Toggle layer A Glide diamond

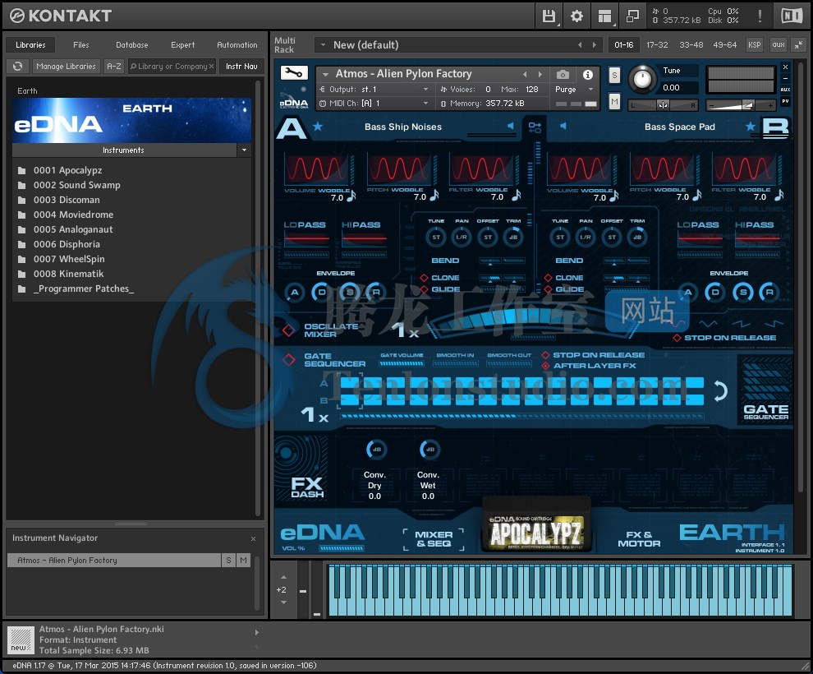coord(424,289)
